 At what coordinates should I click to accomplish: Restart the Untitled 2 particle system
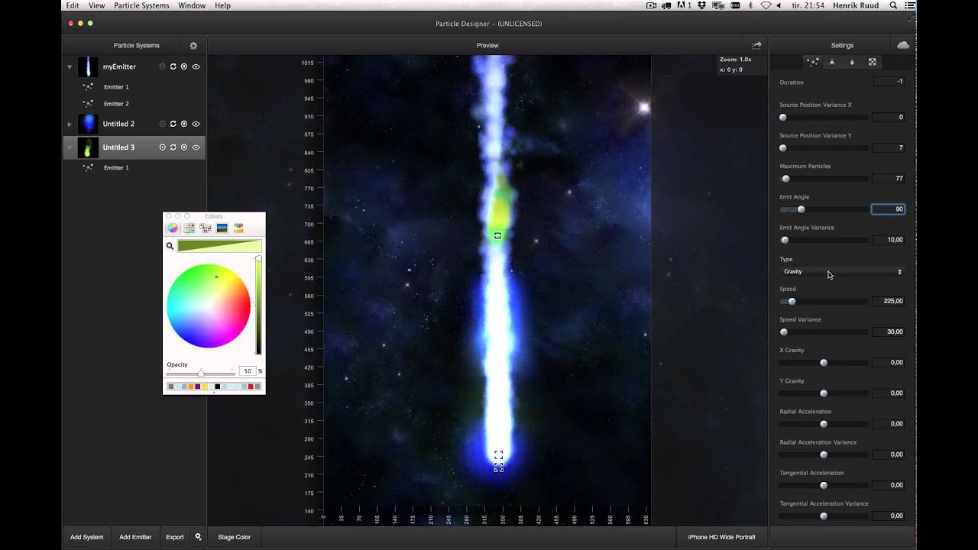pyautogui.click(x=173, y=124)
